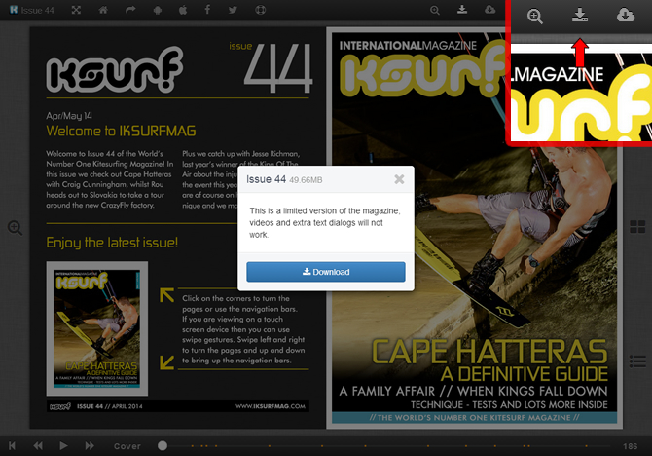Close the Issue 44 download dialog
Image resolution: width=652 pixels, height=456 pixels.
pos(399,179)
